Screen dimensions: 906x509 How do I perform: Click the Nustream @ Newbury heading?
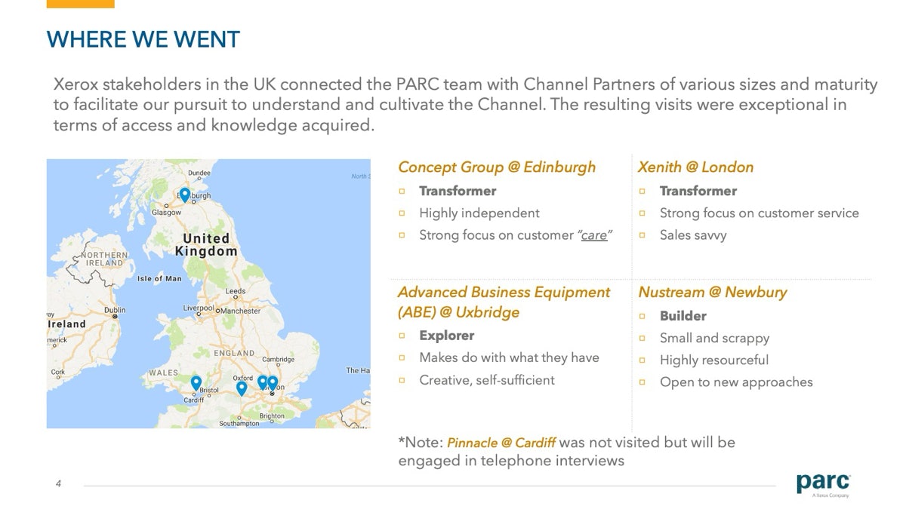[712, 293]
